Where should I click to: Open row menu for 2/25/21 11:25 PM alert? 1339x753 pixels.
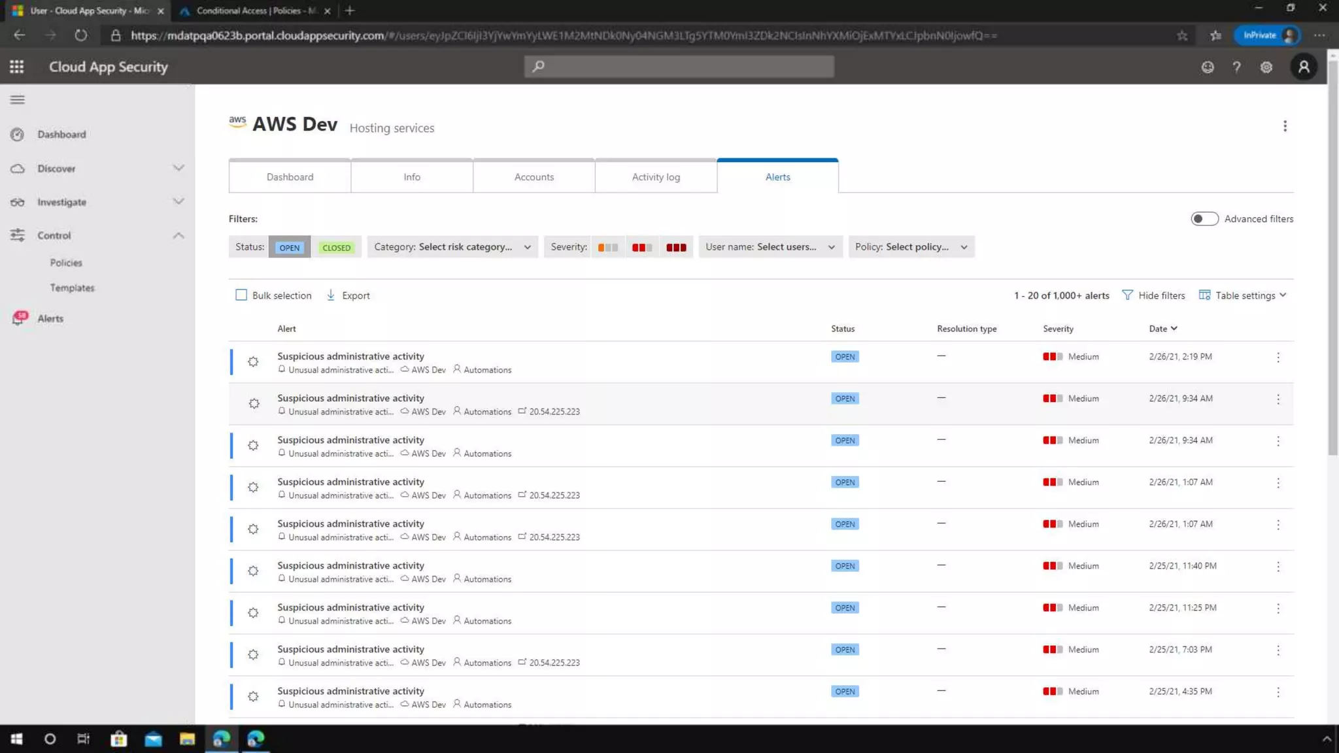tap(1278, 609)
